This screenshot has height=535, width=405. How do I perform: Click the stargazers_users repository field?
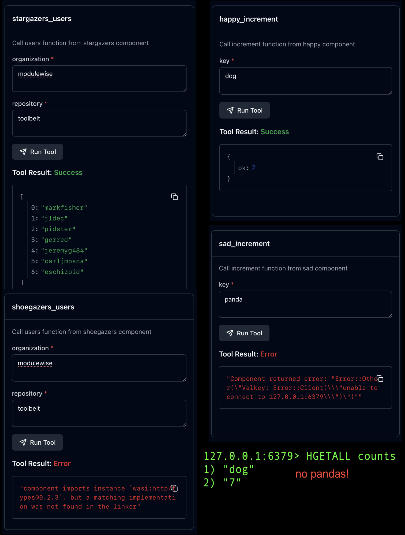[99, 123]
